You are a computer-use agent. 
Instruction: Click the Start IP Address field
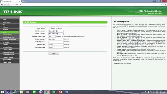(56, 31)
